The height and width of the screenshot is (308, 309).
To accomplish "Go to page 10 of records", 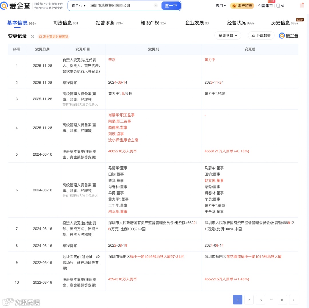I will [282, 300].
